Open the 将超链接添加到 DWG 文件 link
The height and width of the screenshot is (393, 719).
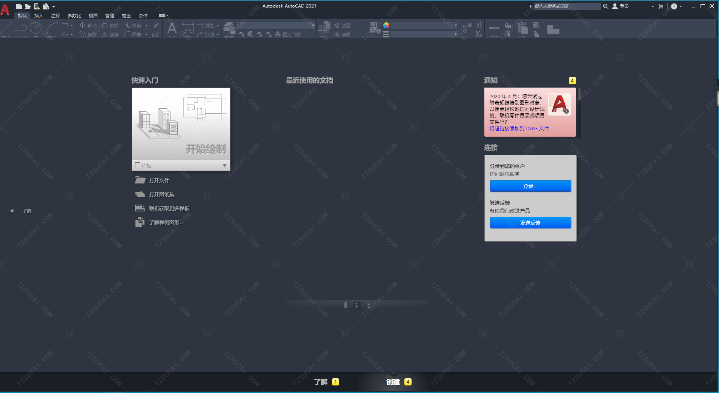click(519, 128)
